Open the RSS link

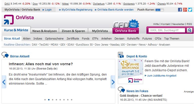(x=189, y=24)
